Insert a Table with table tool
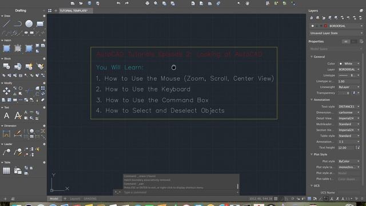This screenshot has width=366, height=206. coord(6,171)
